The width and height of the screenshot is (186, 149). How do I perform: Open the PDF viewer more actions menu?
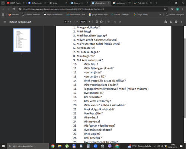(x=181, y=22)
